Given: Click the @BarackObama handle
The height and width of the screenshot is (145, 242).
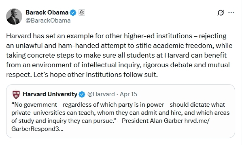Looking at the screenshot, I should point(48,21).
